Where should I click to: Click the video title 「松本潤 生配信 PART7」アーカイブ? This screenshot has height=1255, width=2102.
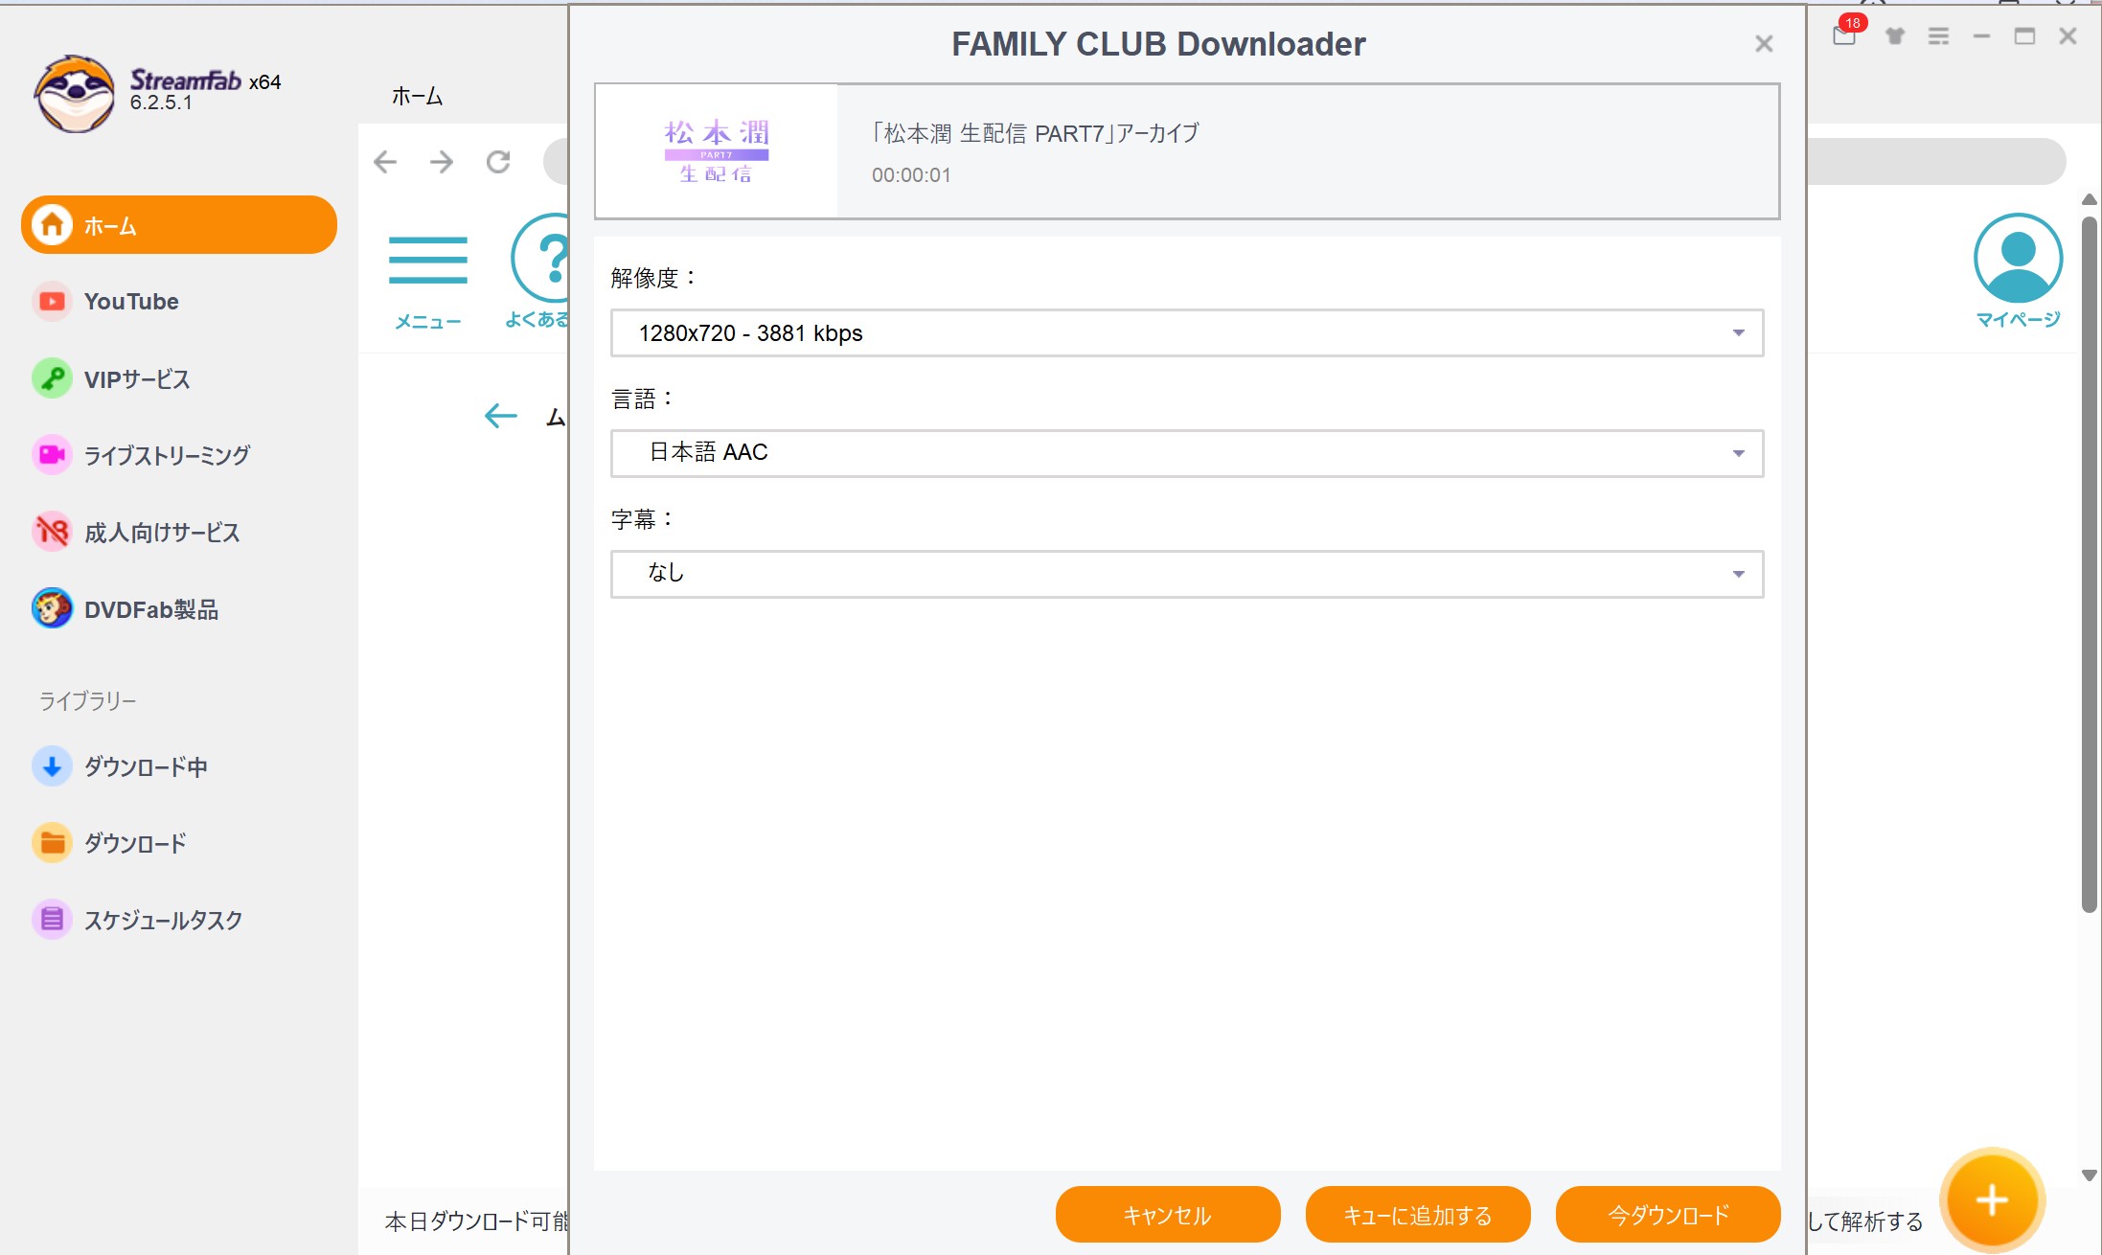click(1036, 133)
